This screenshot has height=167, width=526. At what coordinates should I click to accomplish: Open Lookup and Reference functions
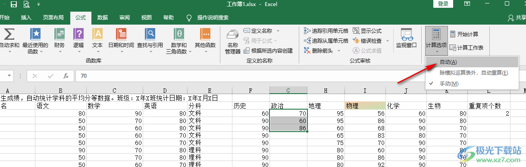click(x=150, y=41)
